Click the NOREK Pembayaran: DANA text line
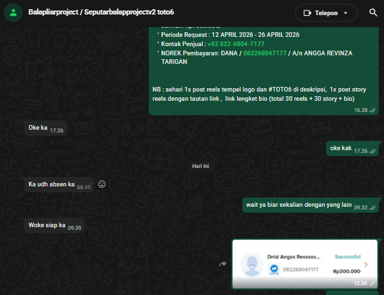 [x=257, y=57]
